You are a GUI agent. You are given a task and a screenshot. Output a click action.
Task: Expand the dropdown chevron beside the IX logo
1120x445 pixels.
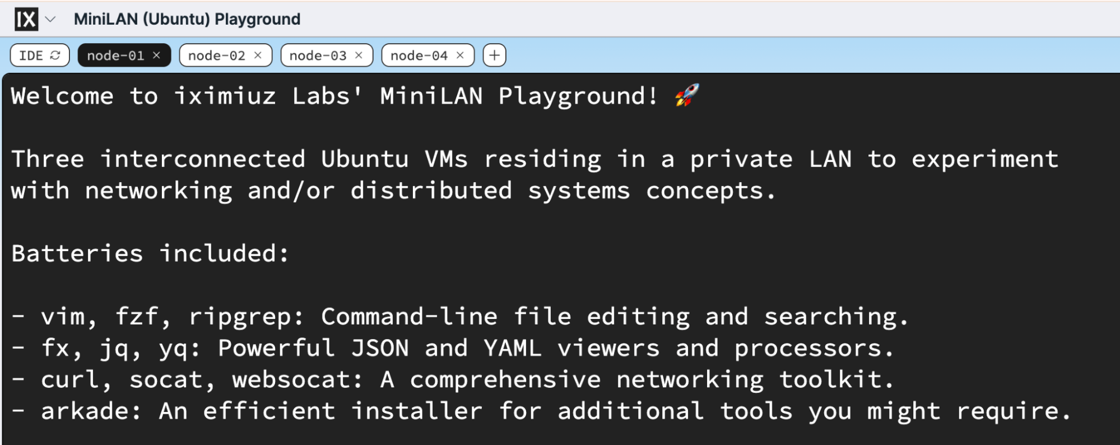pos(50,20)
